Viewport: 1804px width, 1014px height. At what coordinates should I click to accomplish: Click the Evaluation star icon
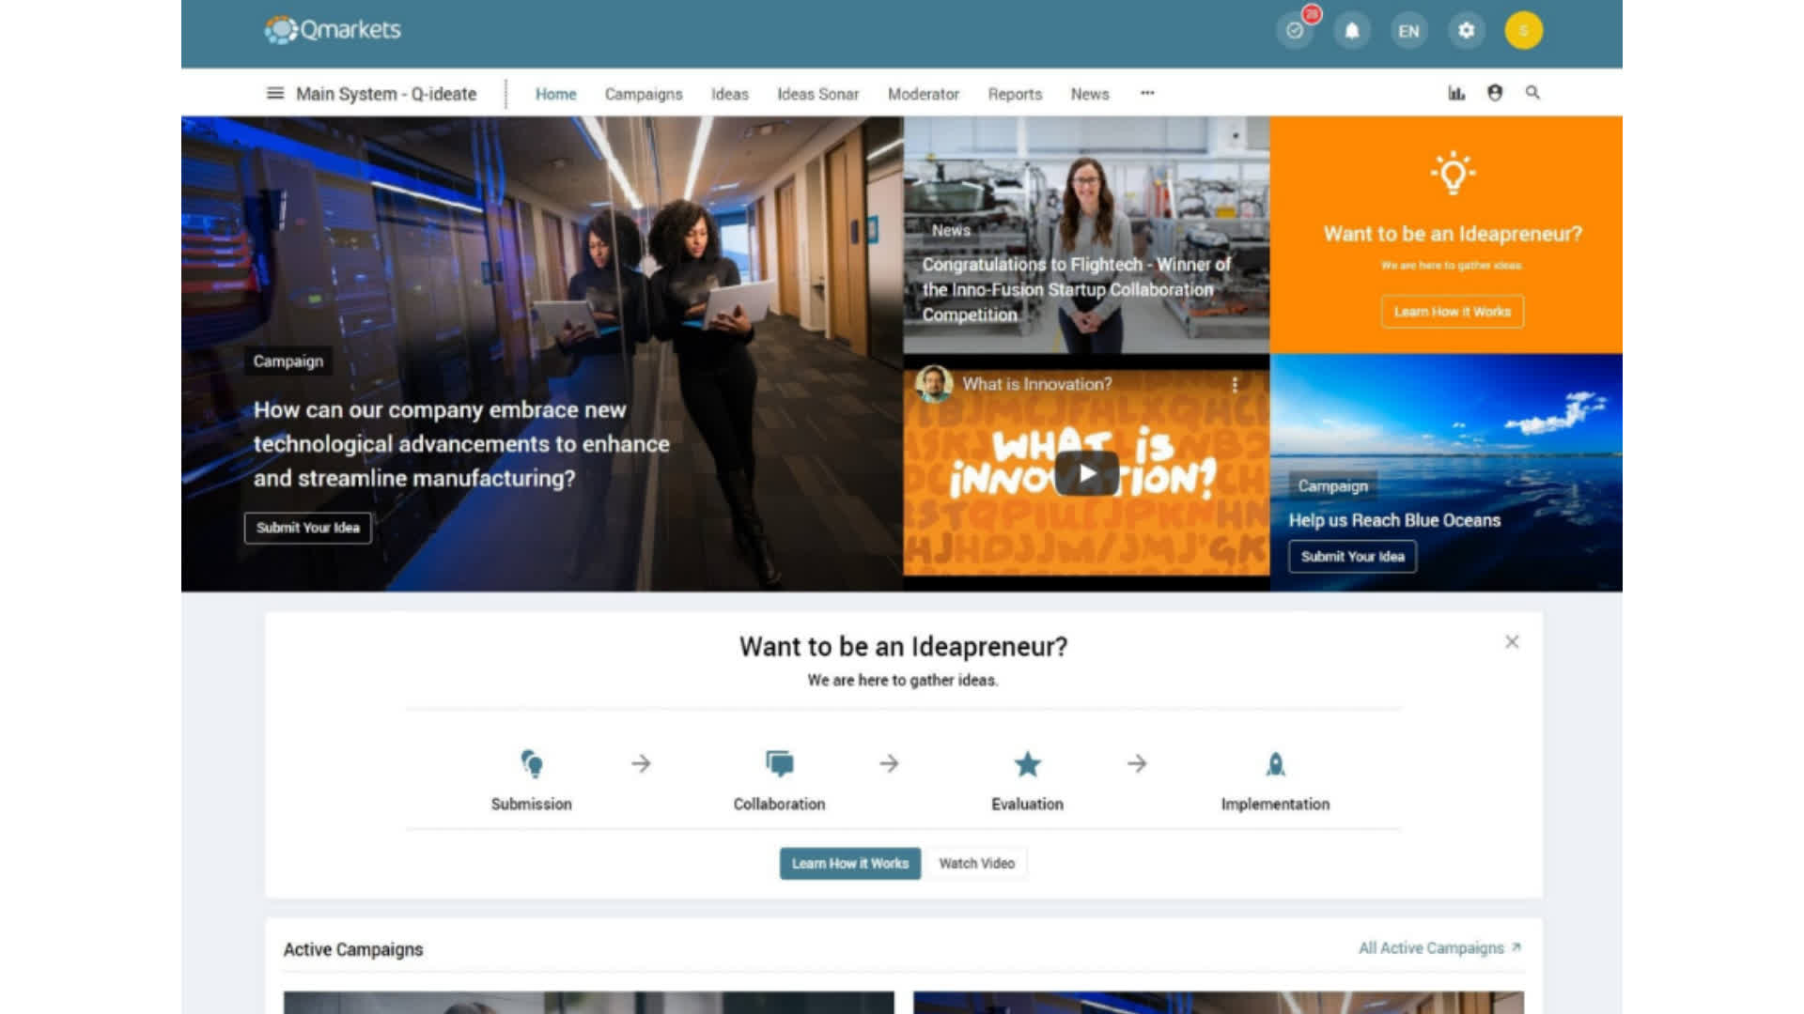click(1027, 764)
